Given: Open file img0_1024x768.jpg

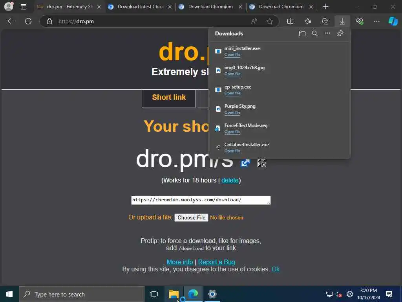Looking at the screenshot, I should coord(232,74).
